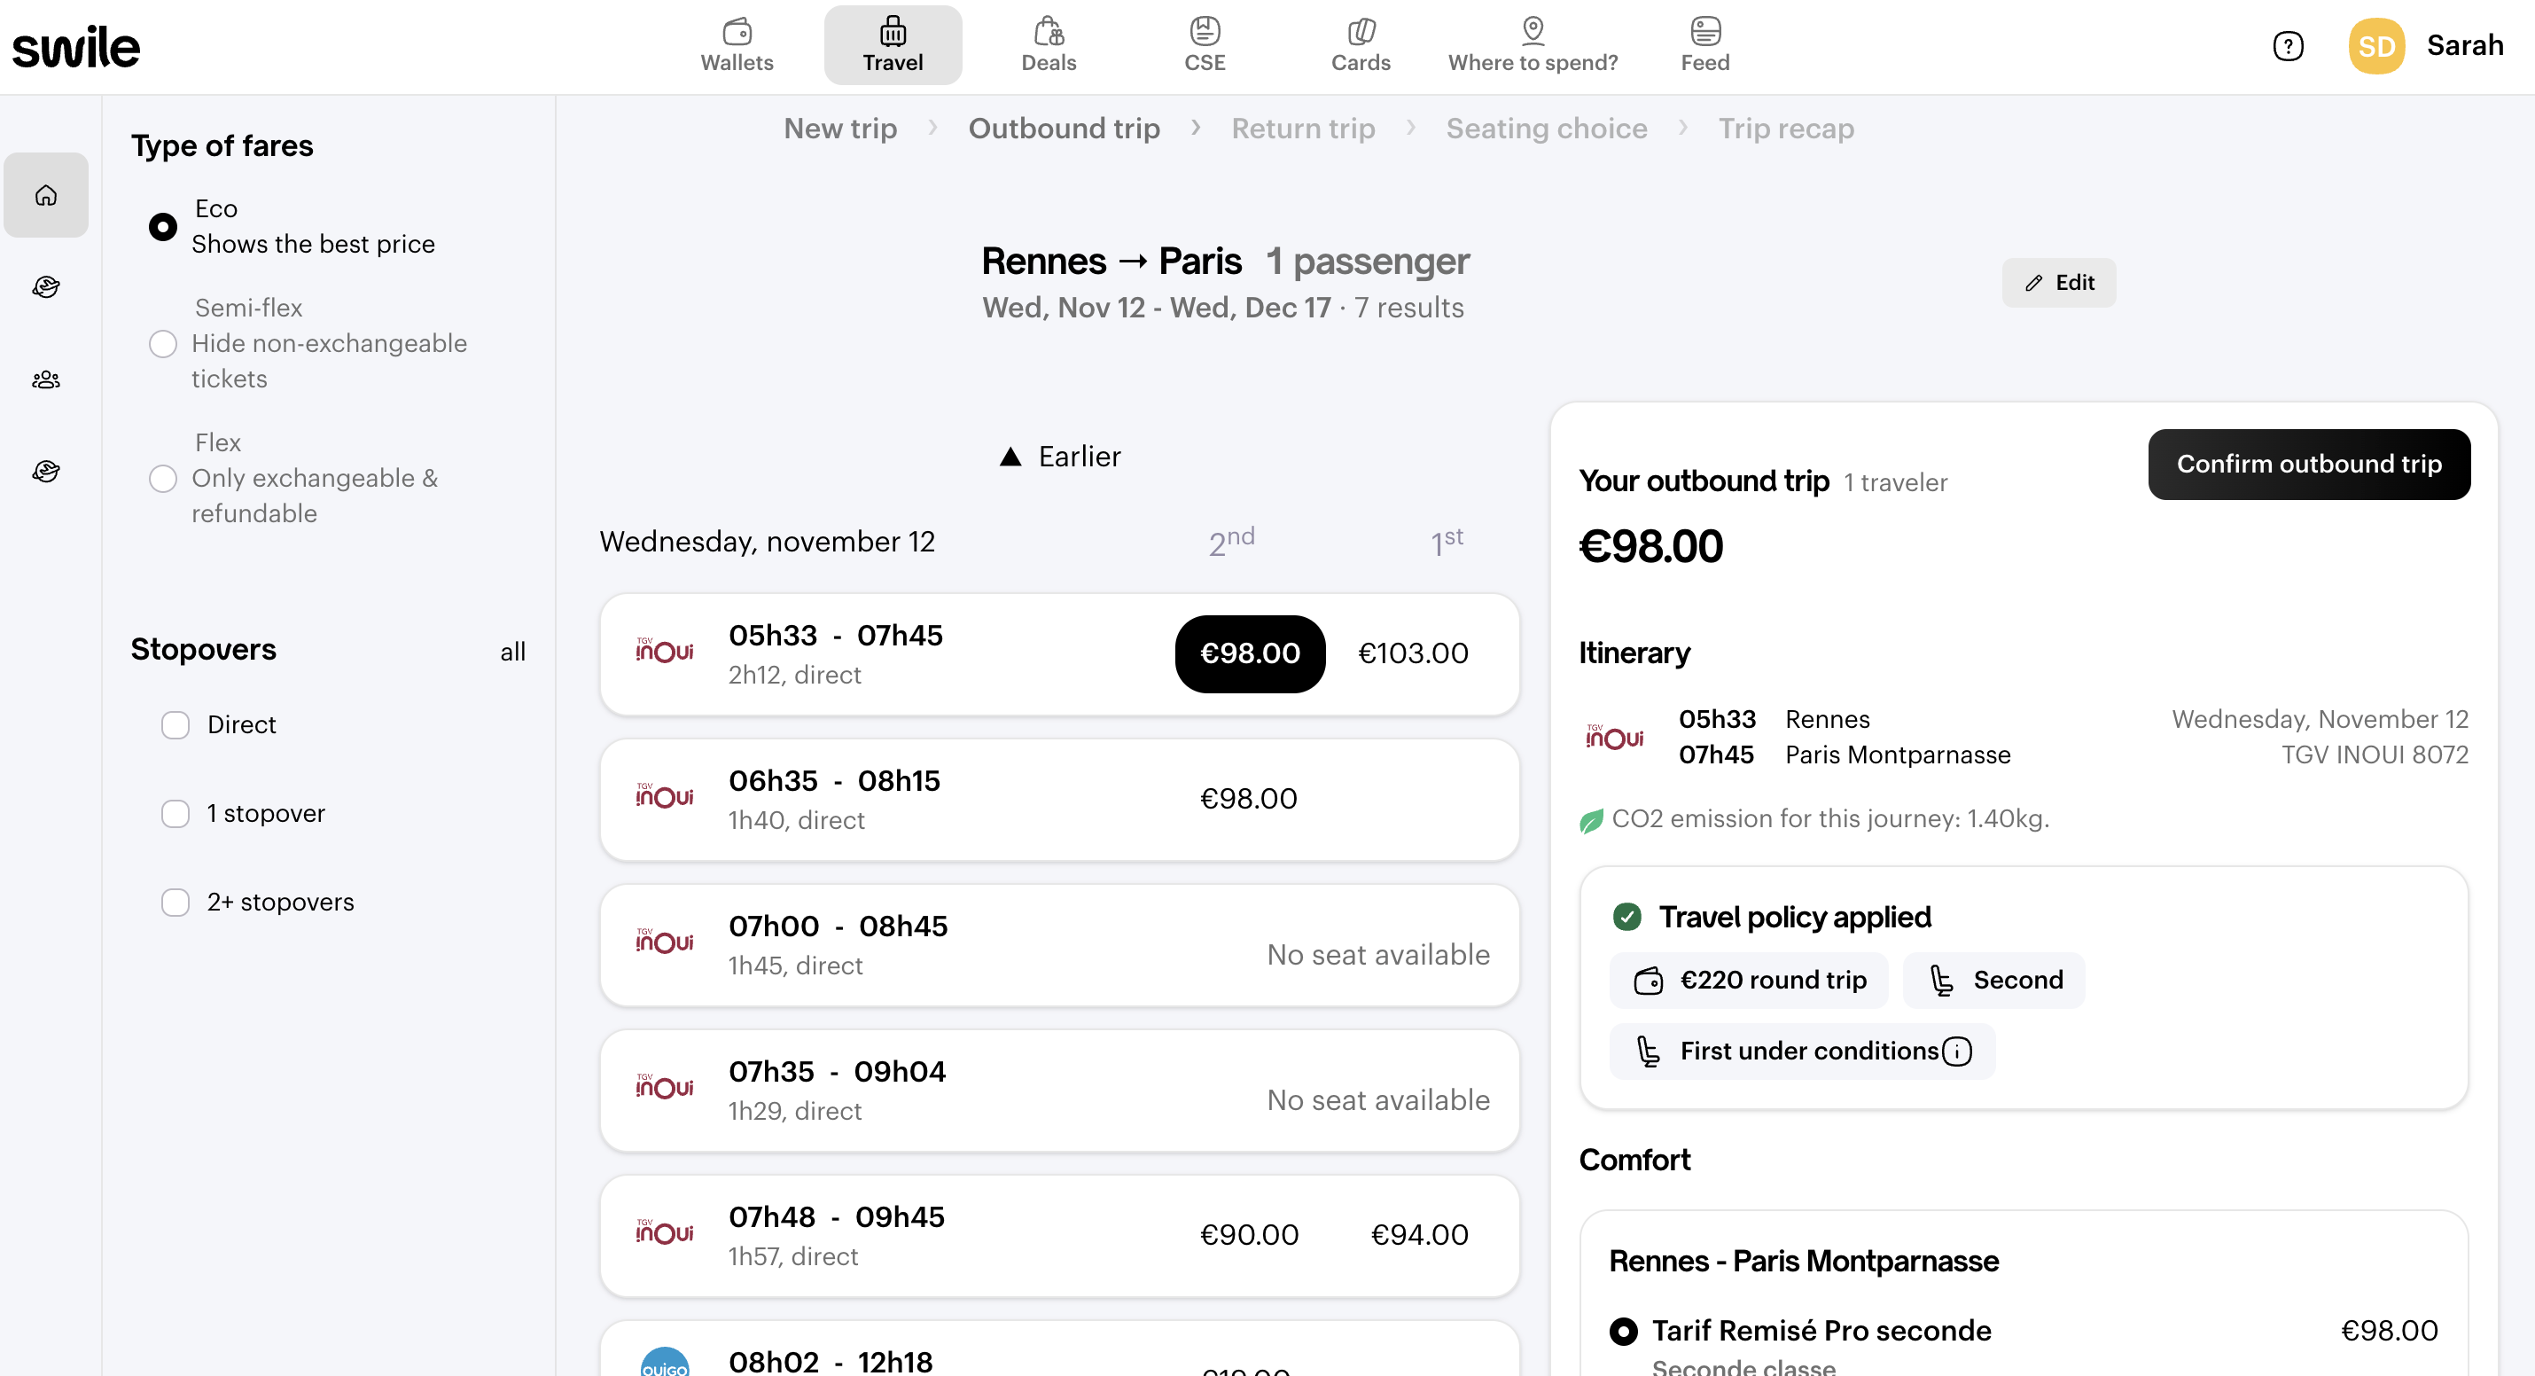Select the 07h48 train €90.00 fare

[1249, 1234]
